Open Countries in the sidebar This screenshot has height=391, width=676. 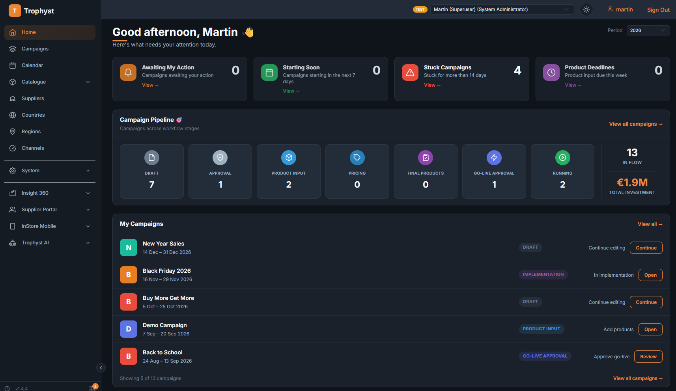coord(50,115)
